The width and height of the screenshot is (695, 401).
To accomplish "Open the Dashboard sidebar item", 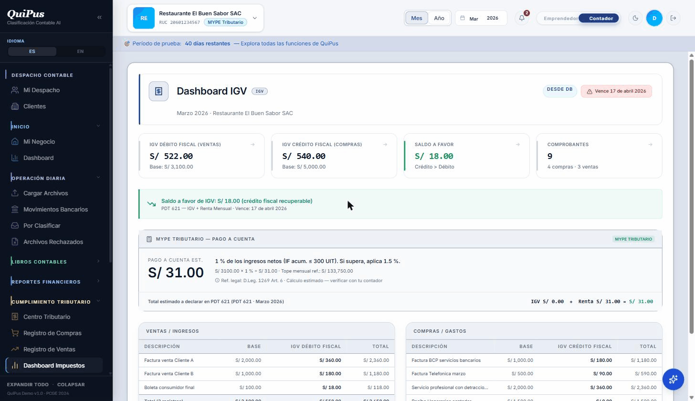I will [x=53, y=158].
